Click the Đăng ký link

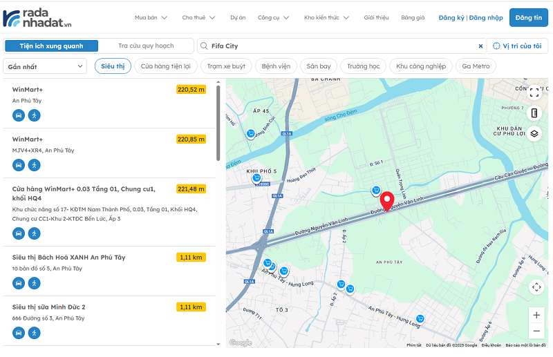tap(451, 18)
